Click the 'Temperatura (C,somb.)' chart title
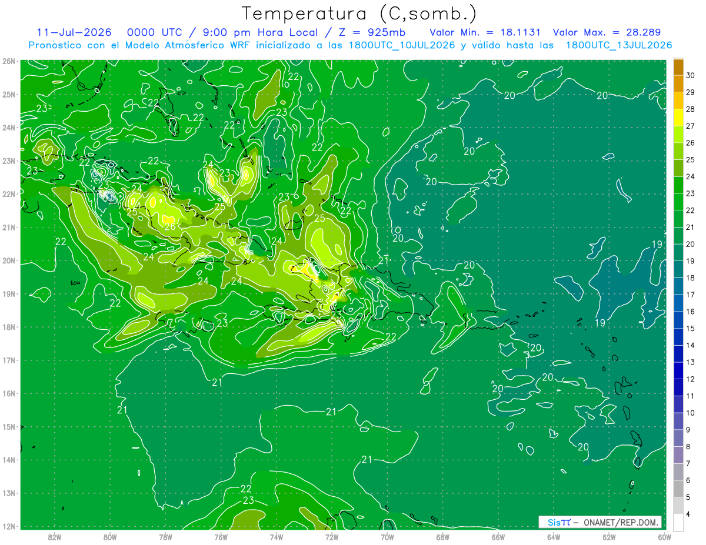This screenshot has width=706, height=545. click(359, 14)
